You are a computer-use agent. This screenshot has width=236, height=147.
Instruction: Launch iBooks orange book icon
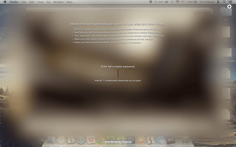pos(141,140)
